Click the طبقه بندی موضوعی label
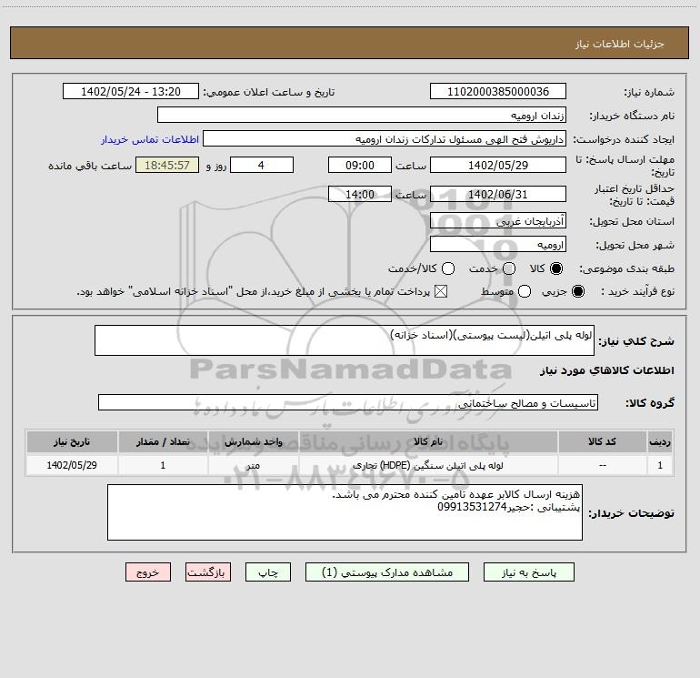 click(x=626, y=268)
